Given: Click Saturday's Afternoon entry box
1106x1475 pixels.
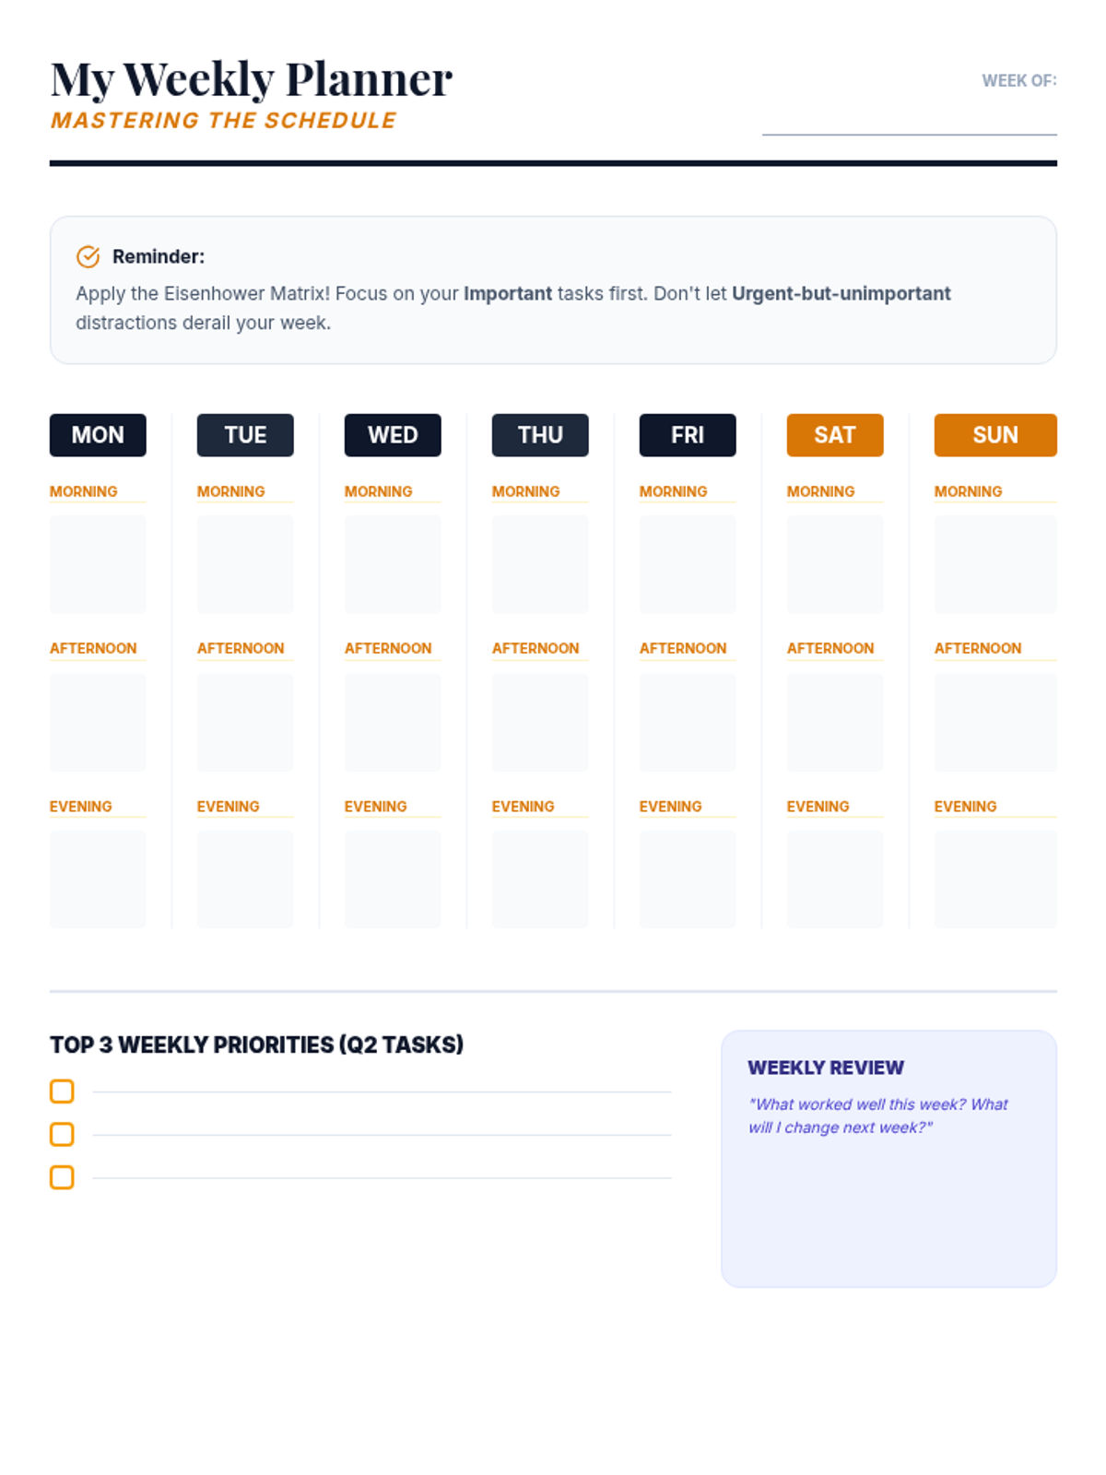Looking at the screenshot, I should 835,722.
